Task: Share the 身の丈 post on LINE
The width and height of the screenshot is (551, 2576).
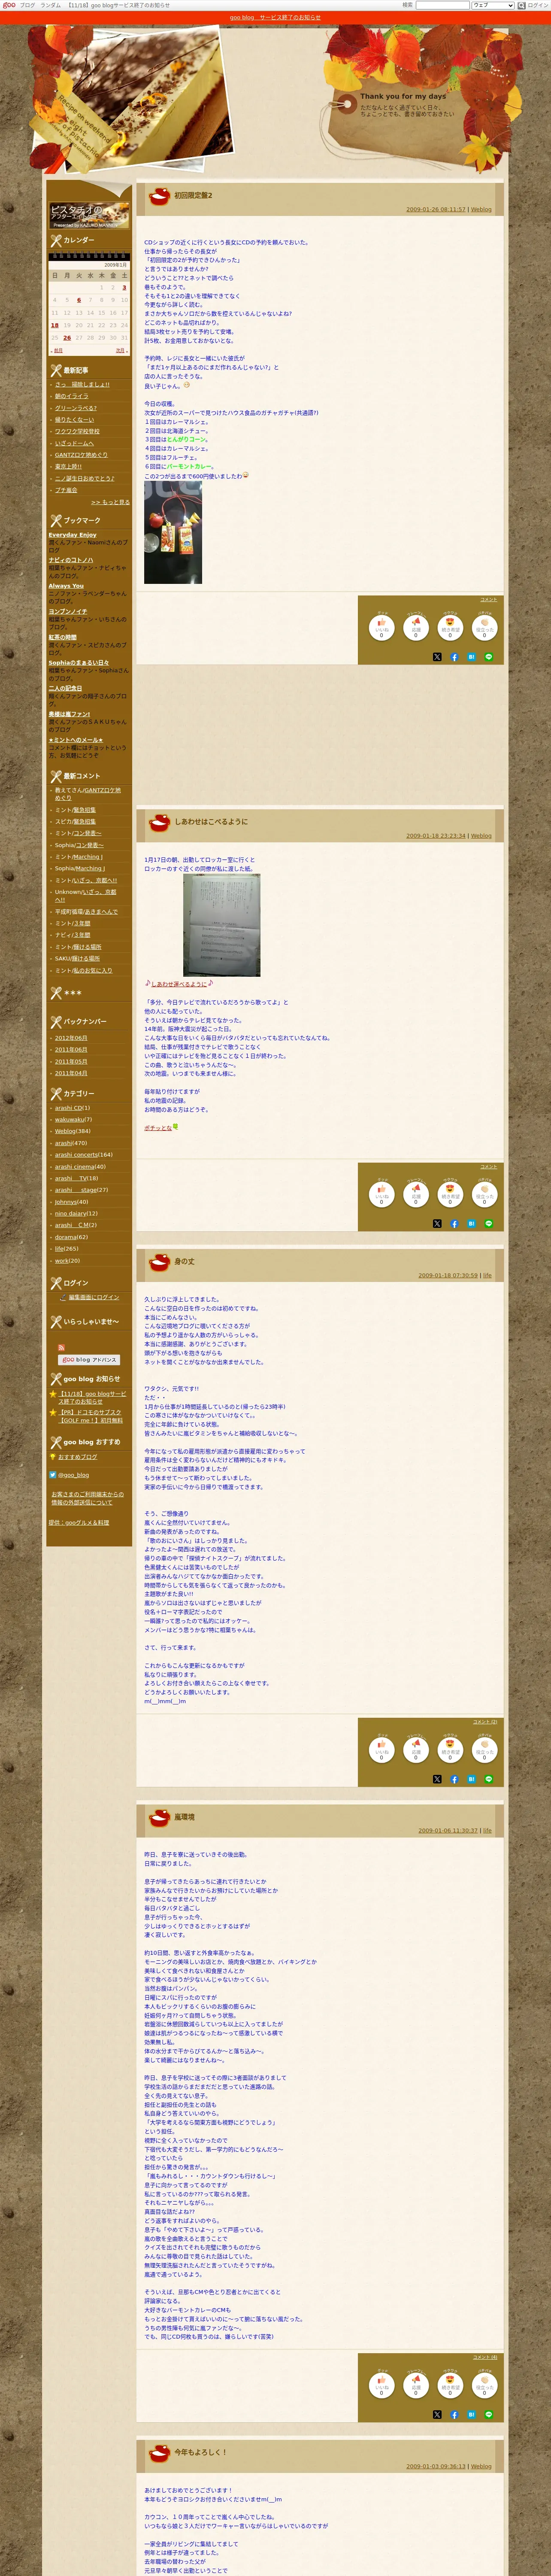Action: coord(489,1779)
